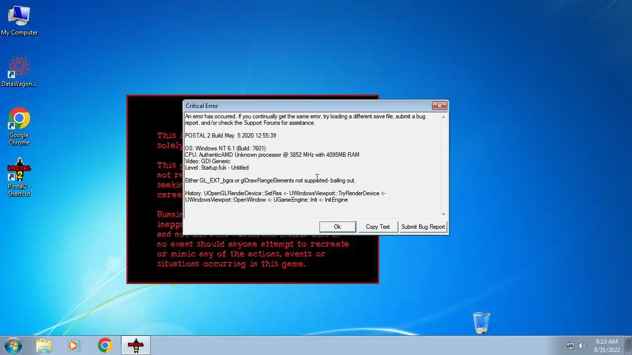Open File Explorer from the taskbar
632x355 pixels.
point(44,345)
